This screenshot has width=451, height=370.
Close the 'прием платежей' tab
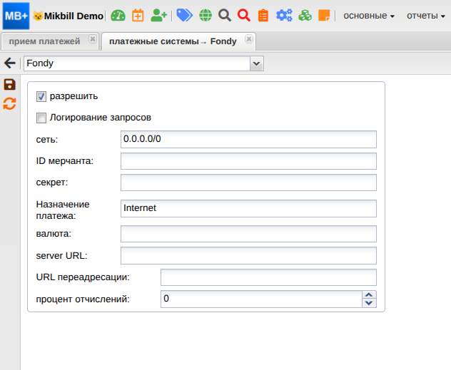tap(93, 38)
